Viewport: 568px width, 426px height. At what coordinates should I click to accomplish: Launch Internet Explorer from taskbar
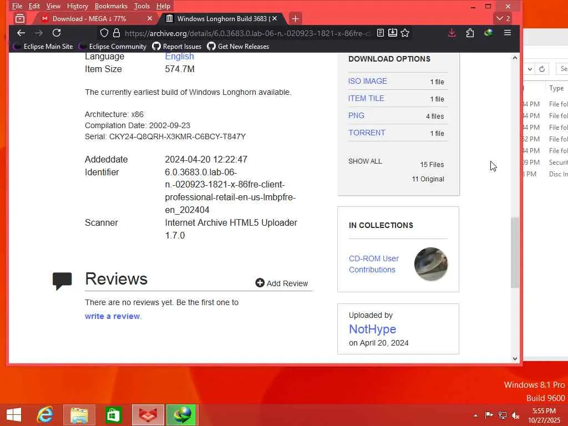pos(45,415)
